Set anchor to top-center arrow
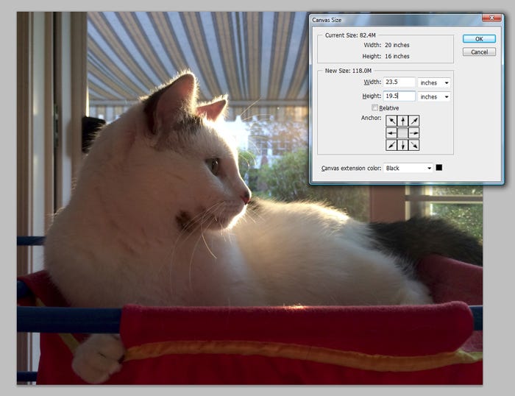 [x=402, y=121]
